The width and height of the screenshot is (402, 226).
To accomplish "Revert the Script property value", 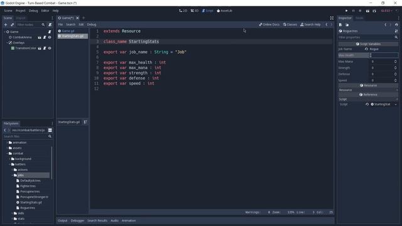I will (x=367, y=104).
